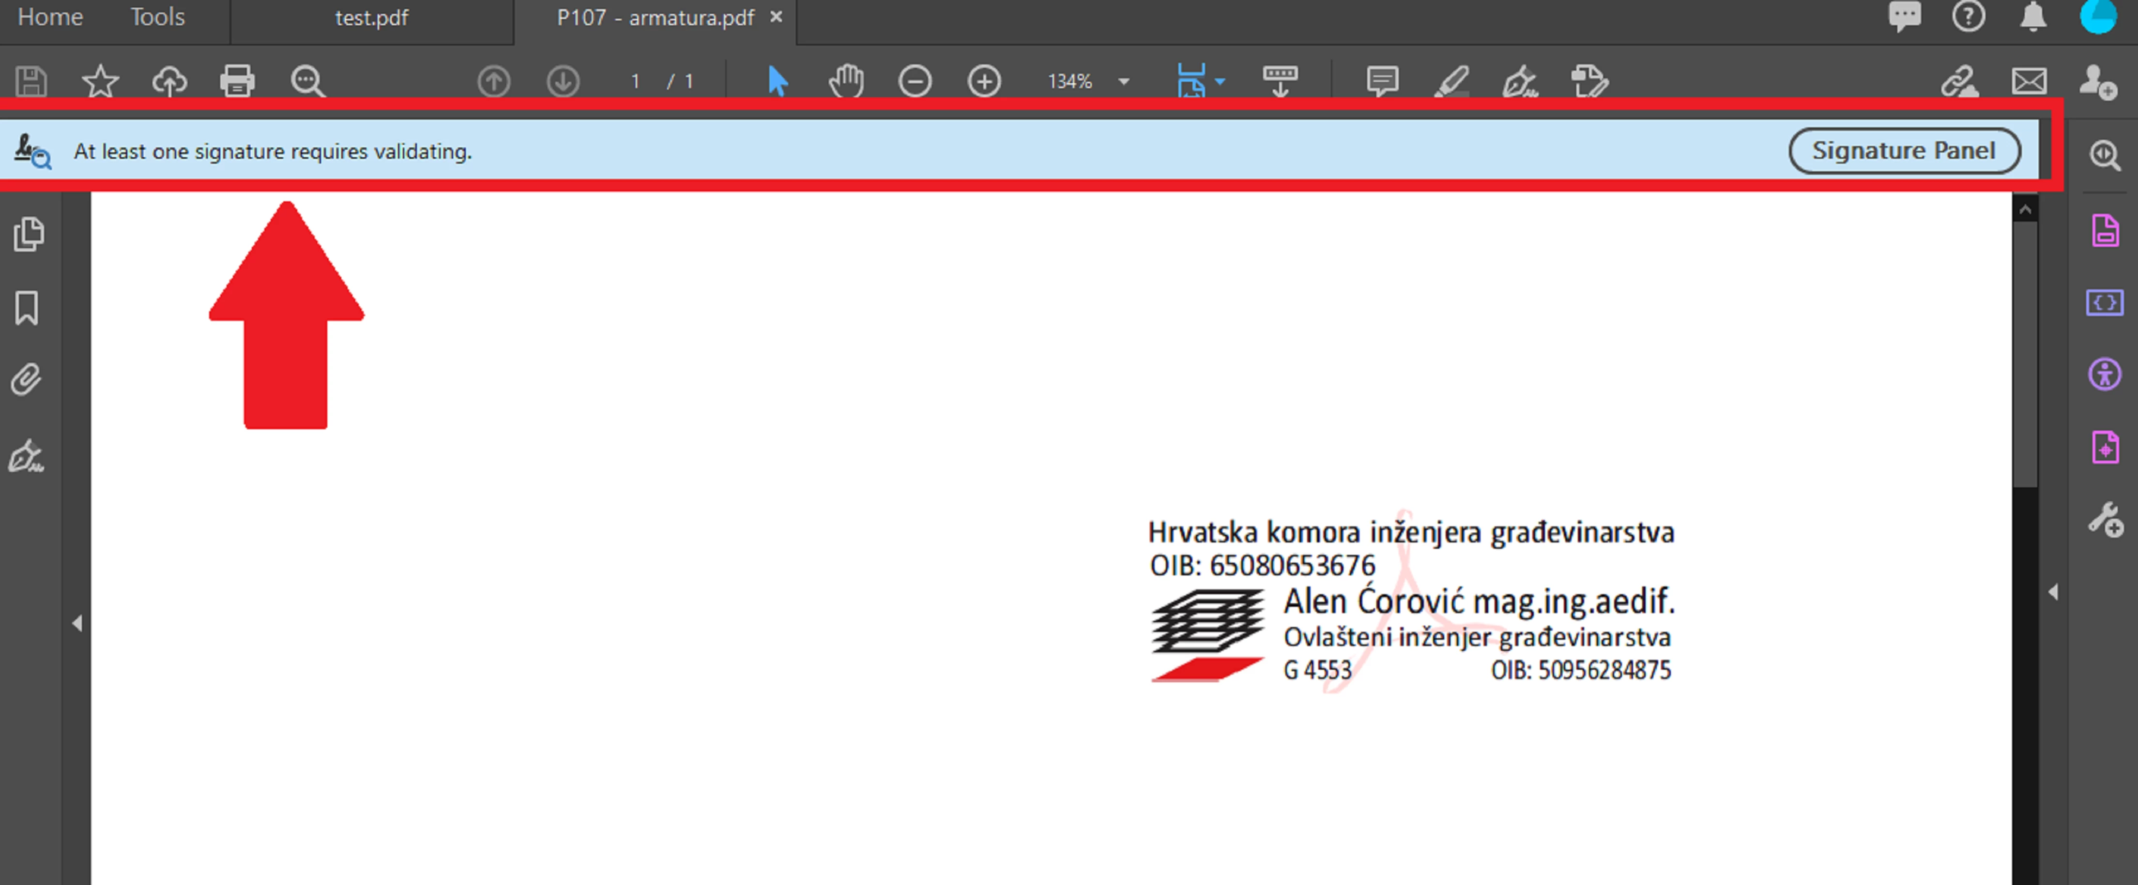This screenshot has height=885, width=2138.
Task: Open notifications bell icon
Action: point(2032,16)
